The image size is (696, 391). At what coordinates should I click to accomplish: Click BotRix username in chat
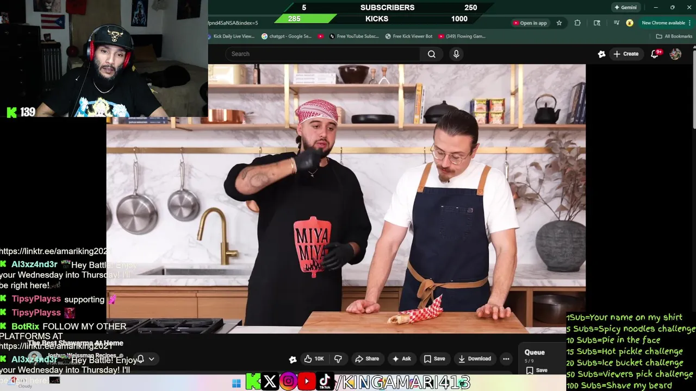point(26,326)
